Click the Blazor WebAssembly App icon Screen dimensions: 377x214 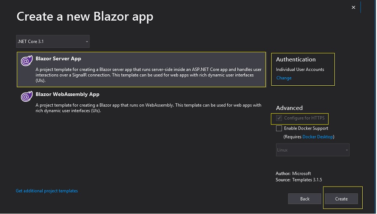pyautogui.click(x=27, y=96)
